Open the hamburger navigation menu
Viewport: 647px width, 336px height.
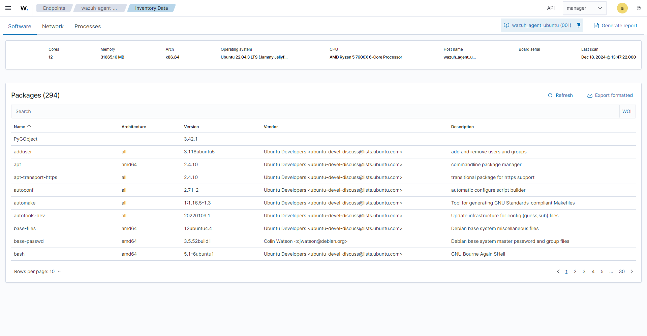point(8,8)
